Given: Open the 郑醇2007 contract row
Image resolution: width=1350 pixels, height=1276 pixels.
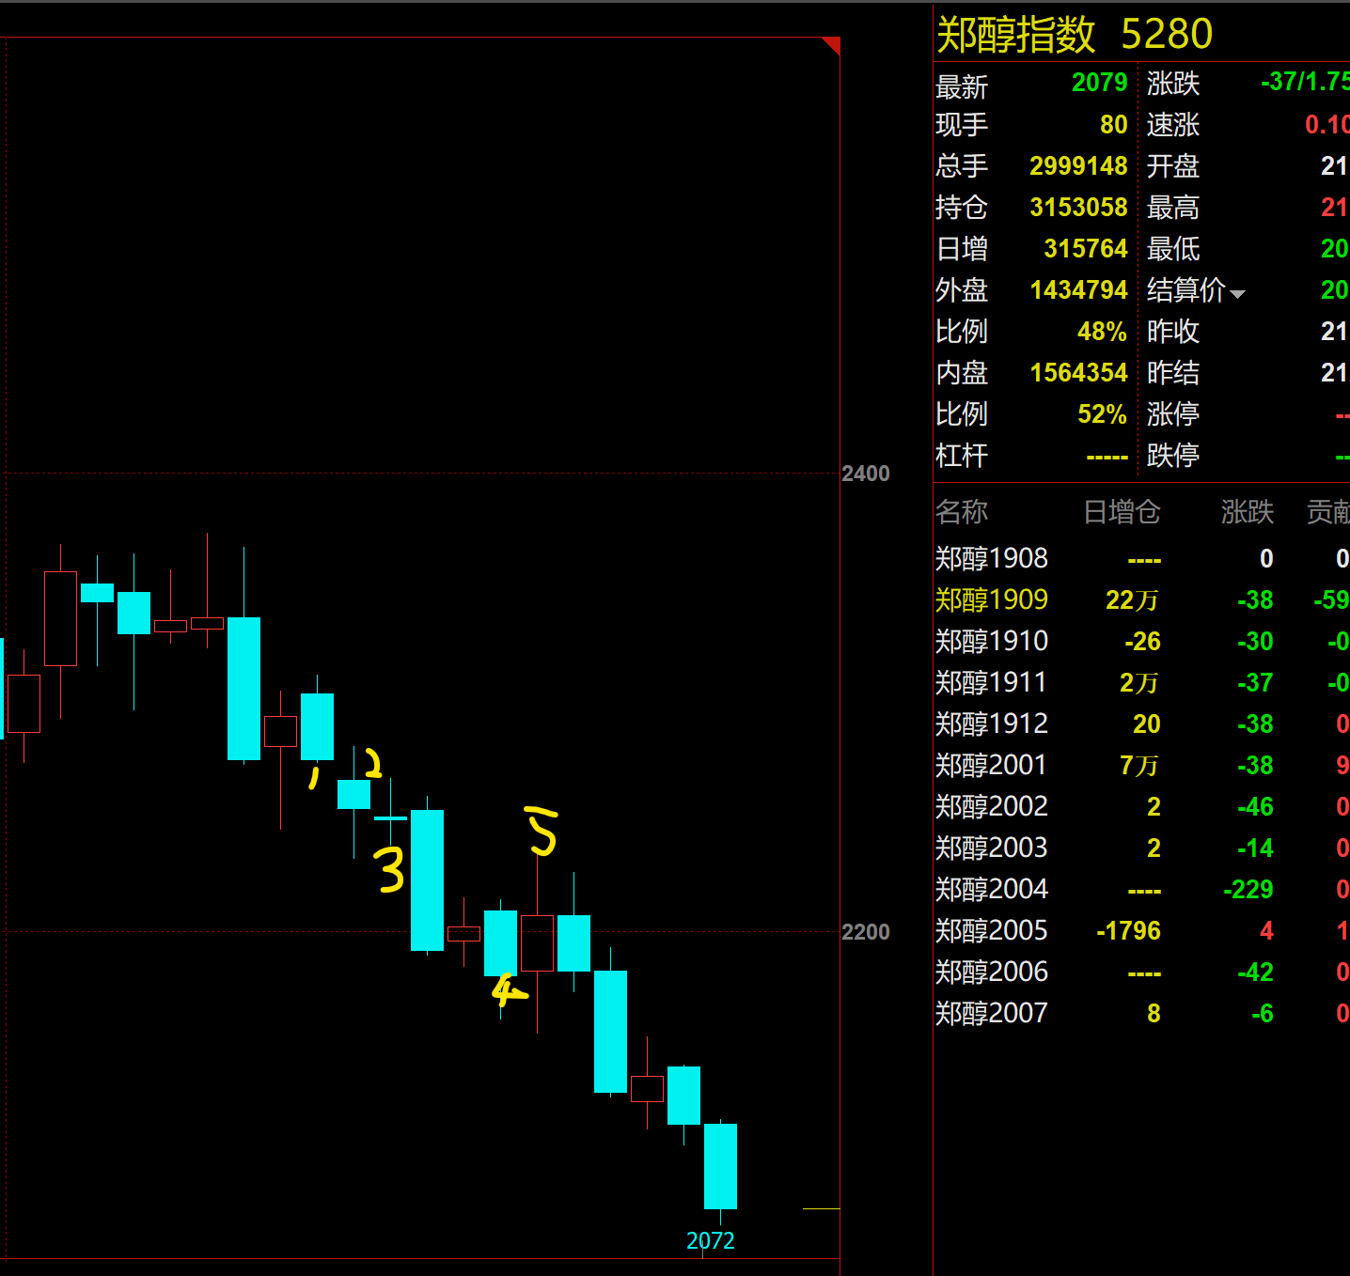Looking at the screenshot, I should pos(991,1013).
